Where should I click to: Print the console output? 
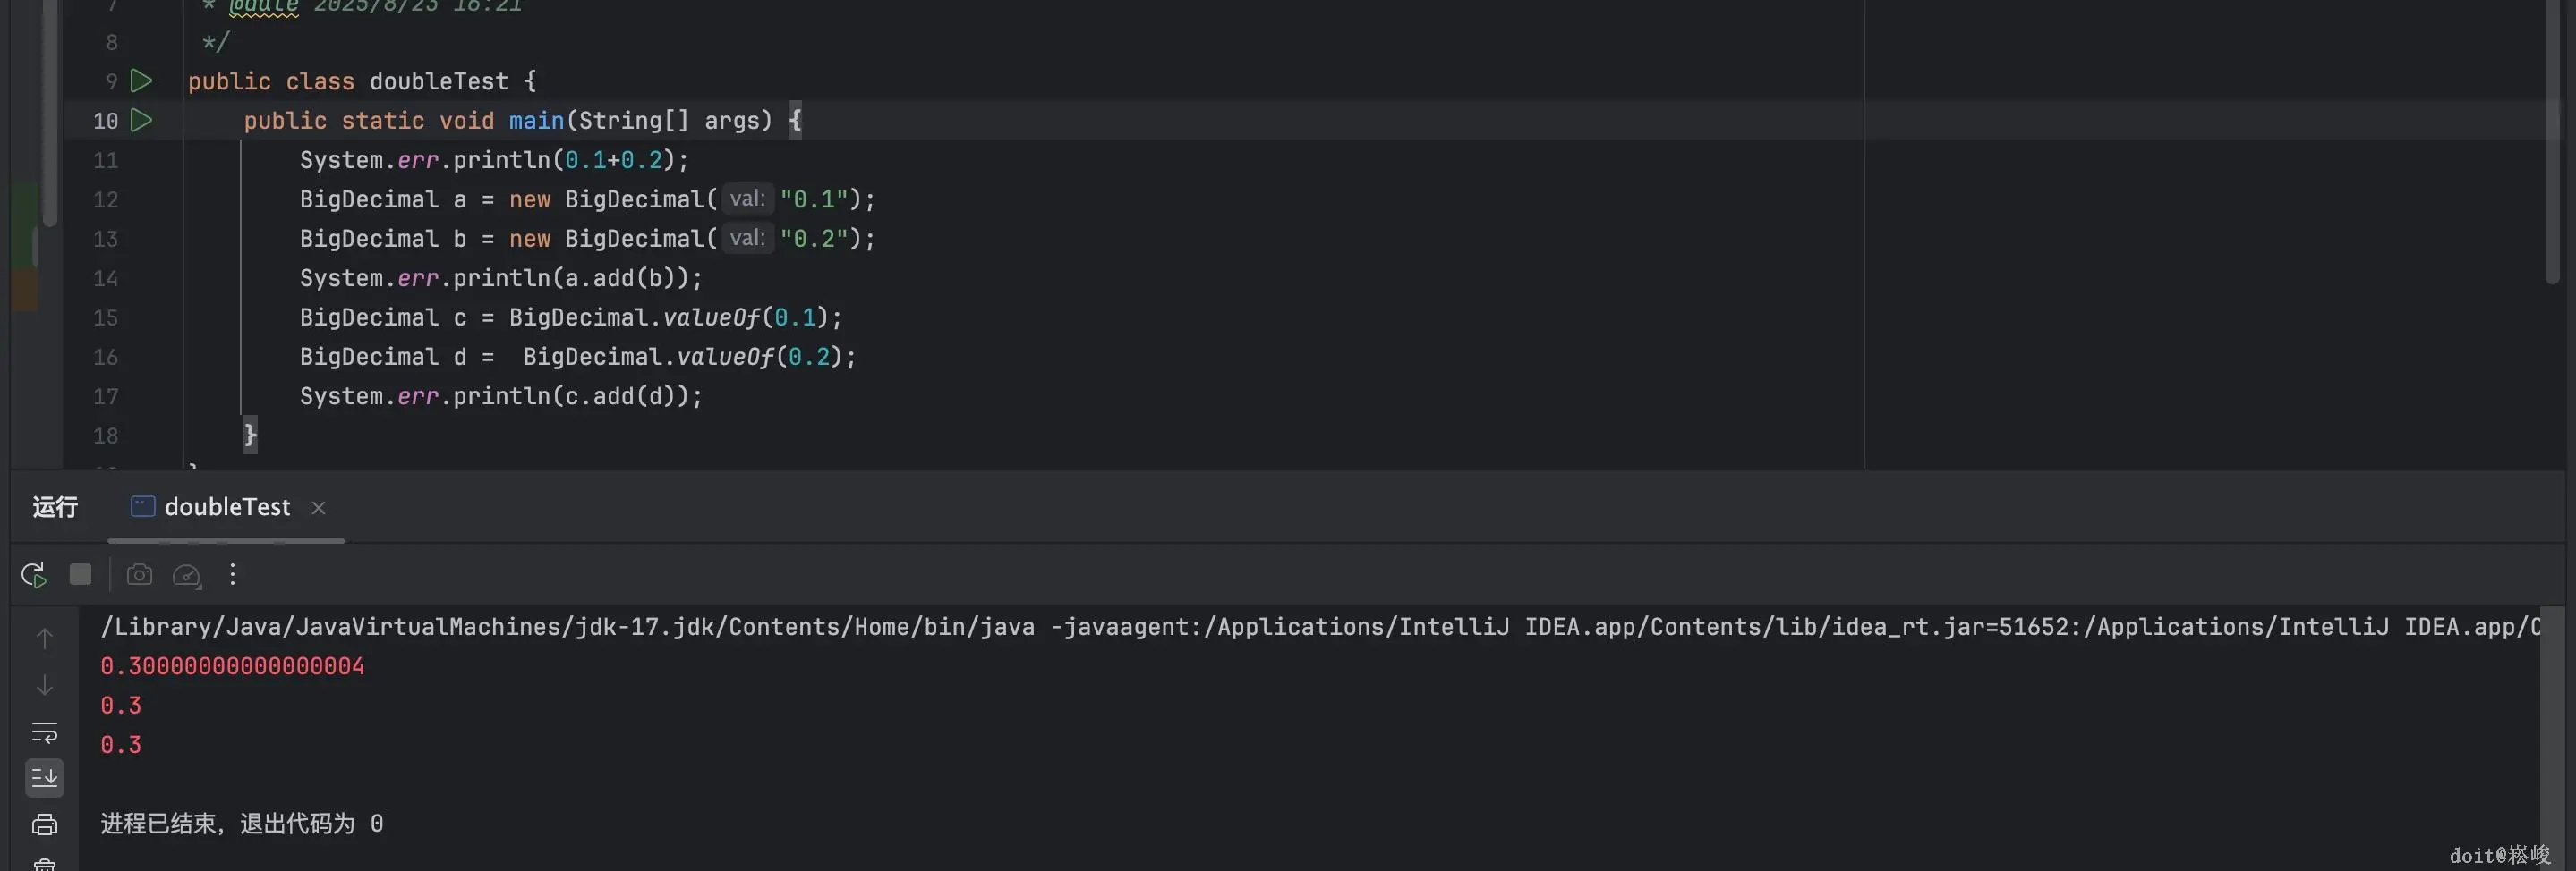(x=44, y=825)
